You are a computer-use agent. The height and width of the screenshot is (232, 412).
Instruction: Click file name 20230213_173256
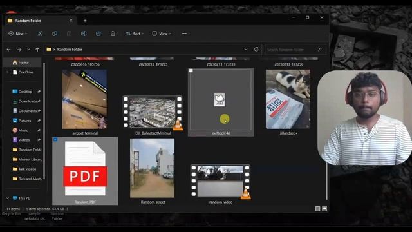[288, 64]
